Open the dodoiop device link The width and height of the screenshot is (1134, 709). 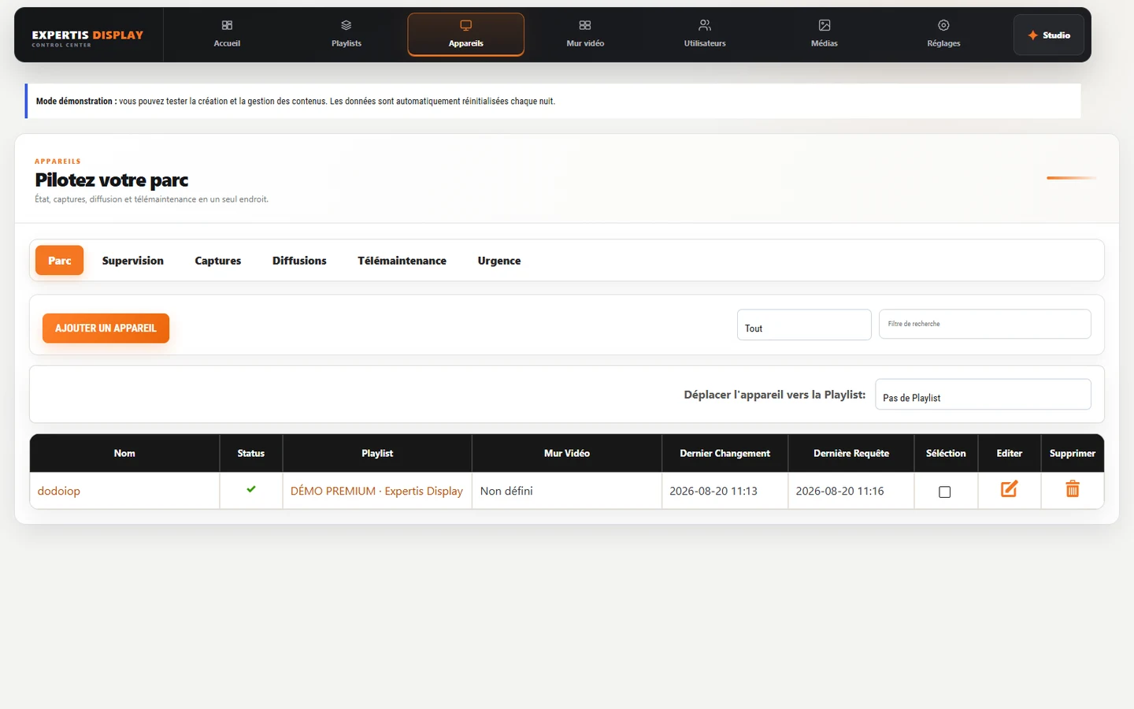[x=59, y=491]
